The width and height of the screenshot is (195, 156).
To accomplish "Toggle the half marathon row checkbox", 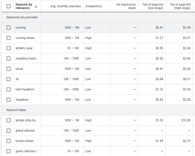I will click(9, 89).
